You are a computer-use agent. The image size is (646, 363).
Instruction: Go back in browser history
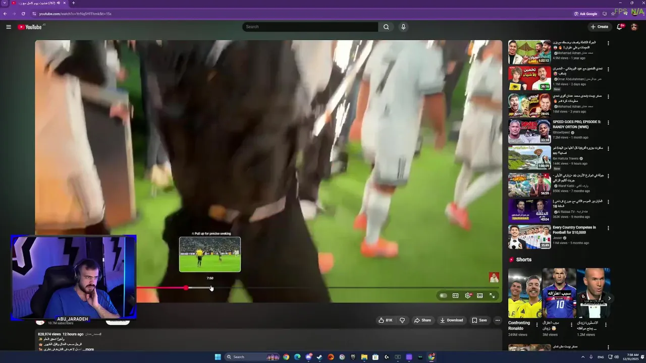[5, 14]
